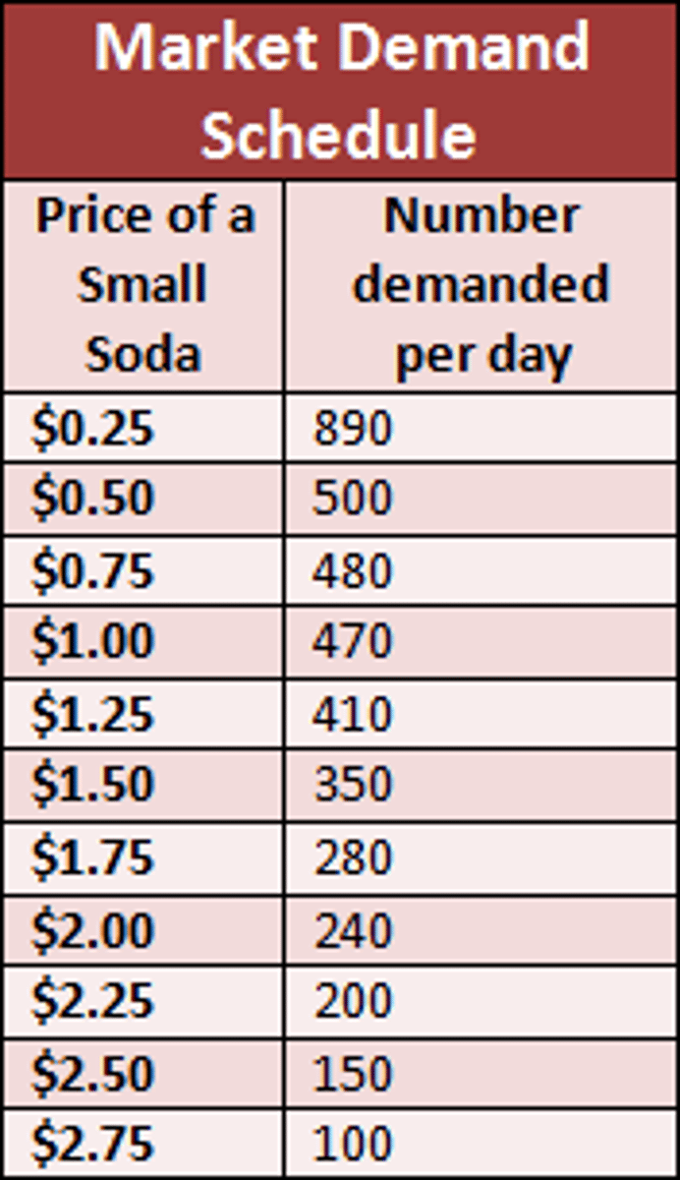Select the Number demanded per day header
The image size is (680, 1180).
tap(481, 285)
